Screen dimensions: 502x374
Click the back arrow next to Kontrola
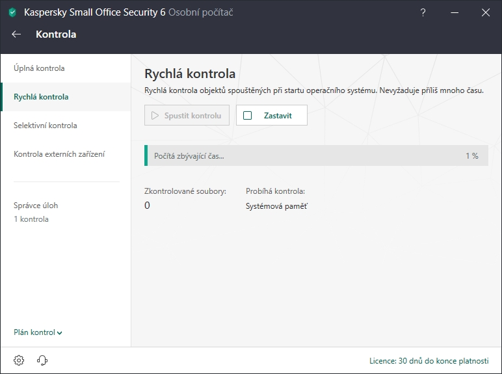[16, 34]
